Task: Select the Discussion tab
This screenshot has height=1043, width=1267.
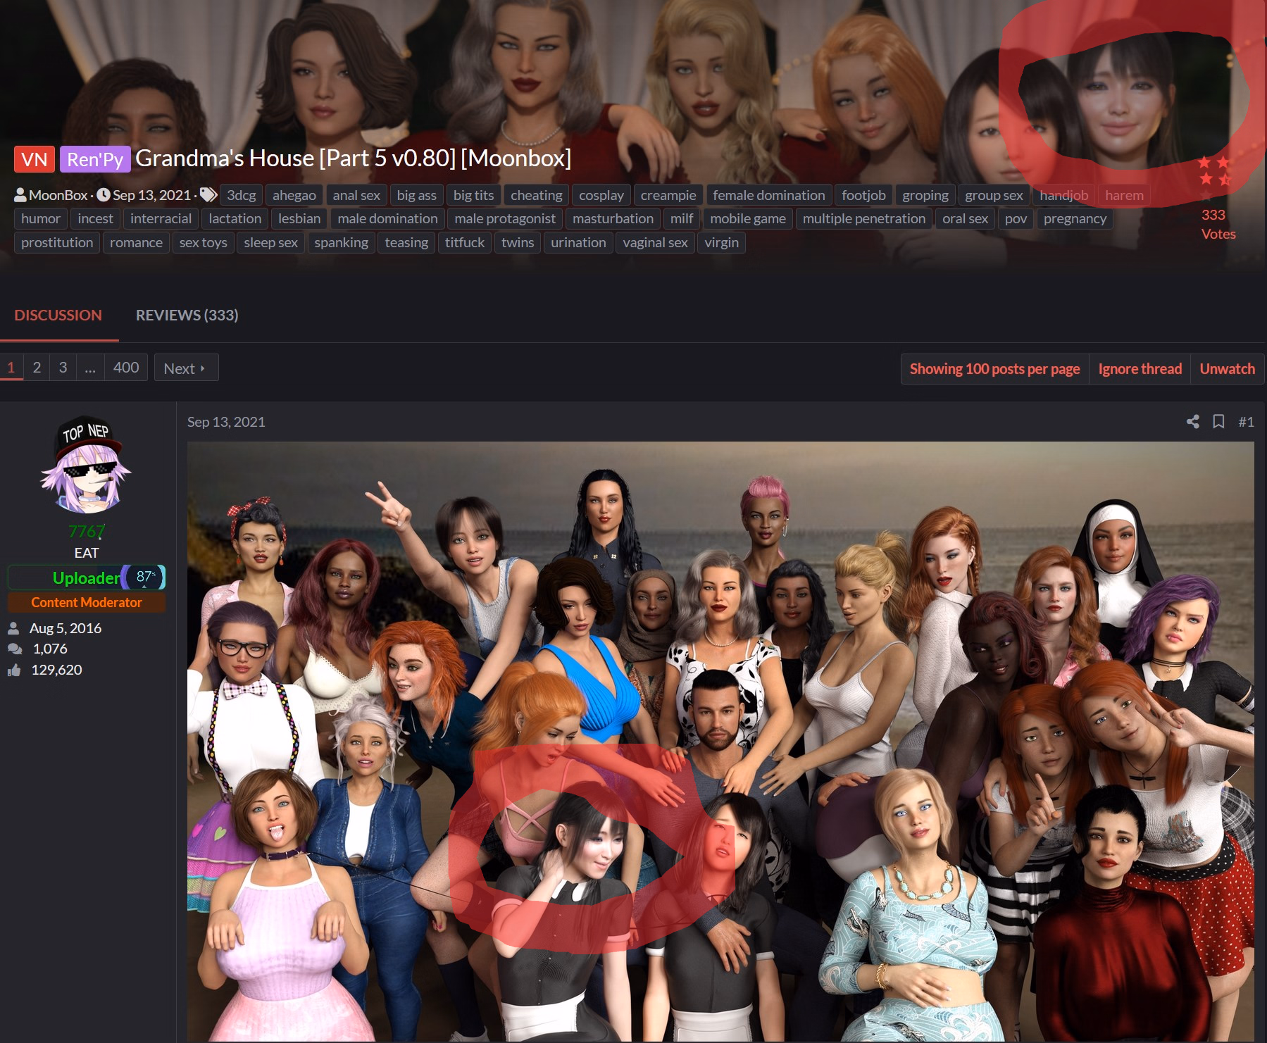Action: tap(58, 315)
